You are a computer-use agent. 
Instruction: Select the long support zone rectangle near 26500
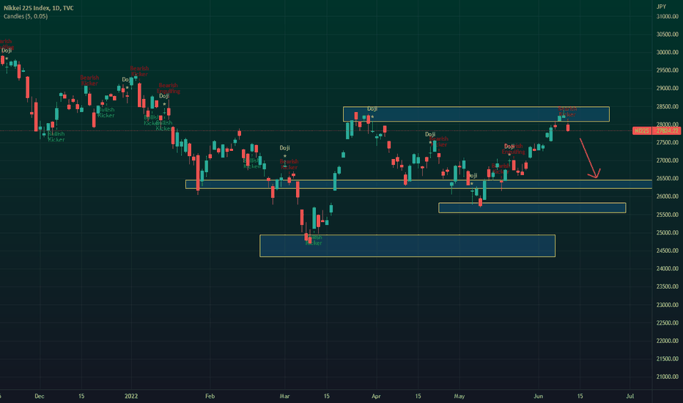click(x=418, y=185)
